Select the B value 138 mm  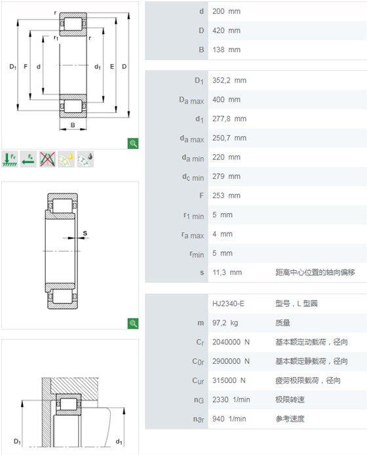pyautogui.click(x=226, y=50)
